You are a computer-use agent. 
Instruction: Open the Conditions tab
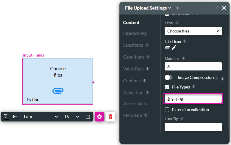pos(134,57)
